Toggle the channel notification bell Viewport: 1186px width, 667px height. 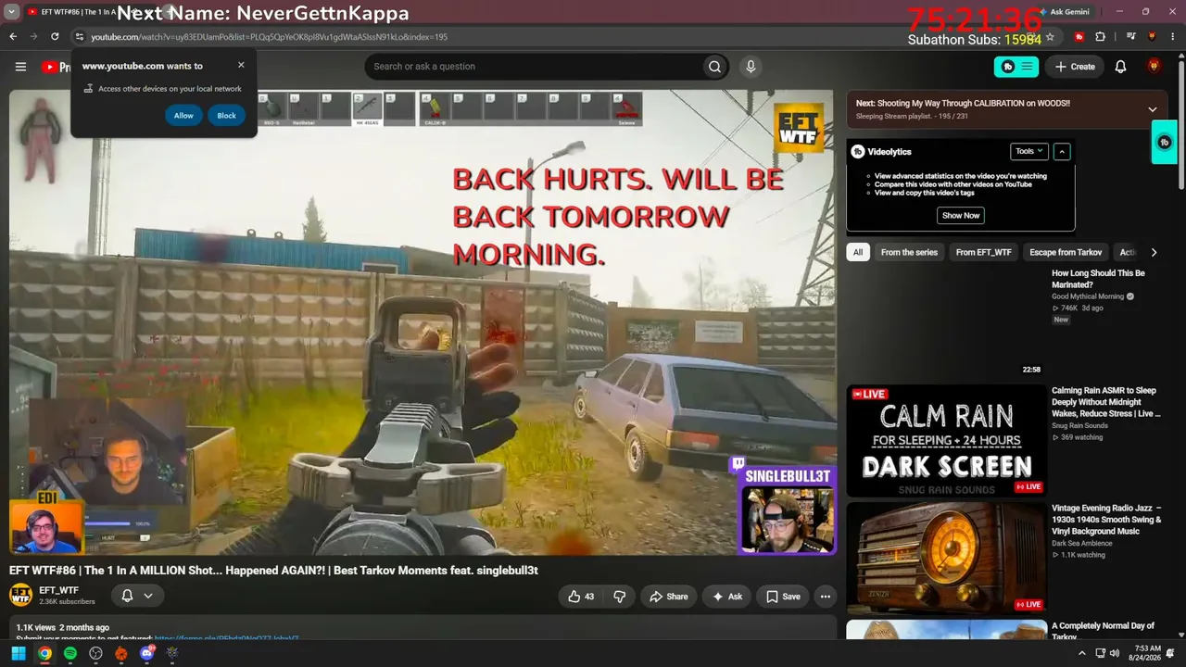[x=128, y=596]
